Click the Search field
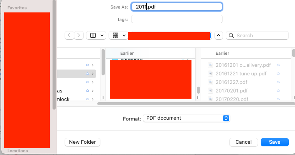 click(257, 35)
